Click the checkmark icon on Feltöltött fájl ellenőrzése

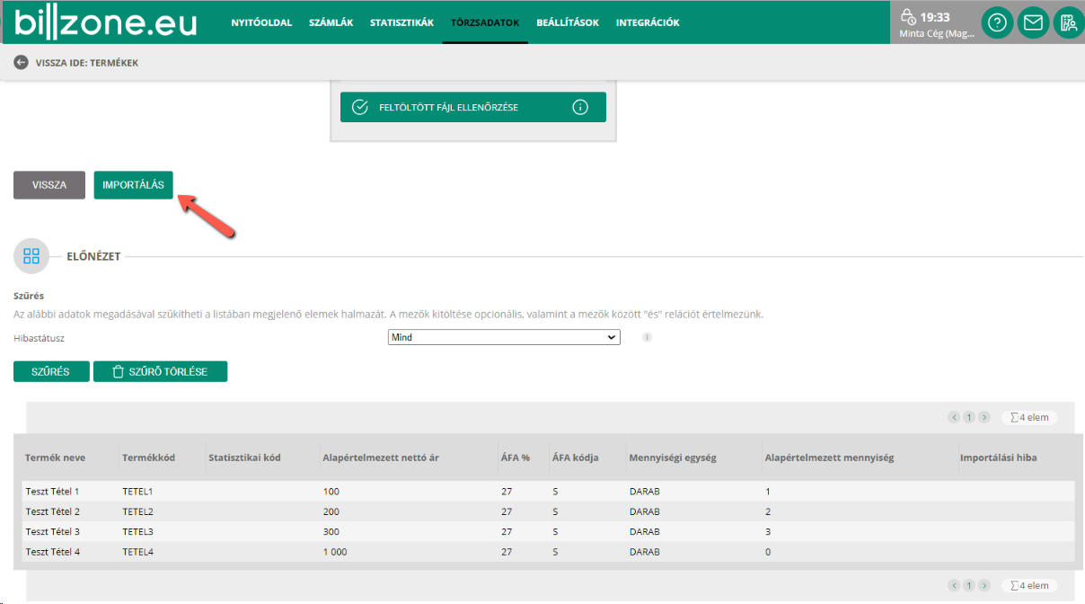pos(360,107)
